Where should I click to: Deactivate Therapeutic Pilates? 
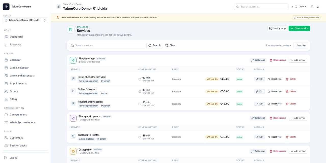tap(275, 137)
